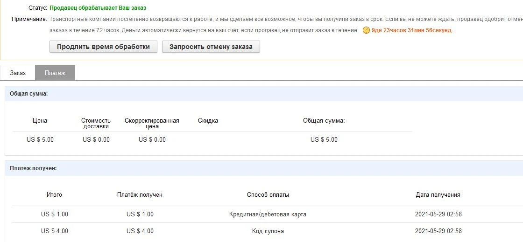
Task: Click the 'Кредитная/дебетовая карта' payment method
Action: [268, 214]
